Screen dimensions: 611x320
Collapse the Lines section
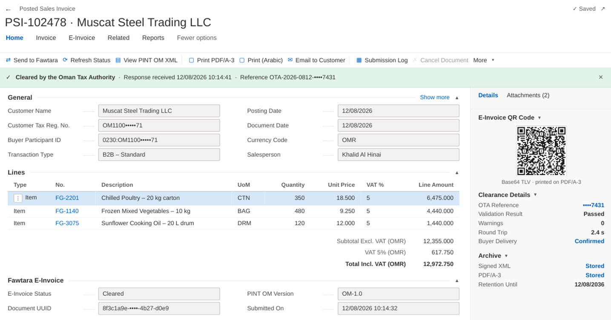click(x=457, y=173)
